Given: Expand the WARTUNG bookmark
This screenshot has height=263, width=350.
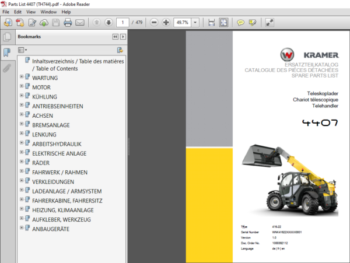Looking at the screenshot, I should pyautogui.click(x=22, y=76).
